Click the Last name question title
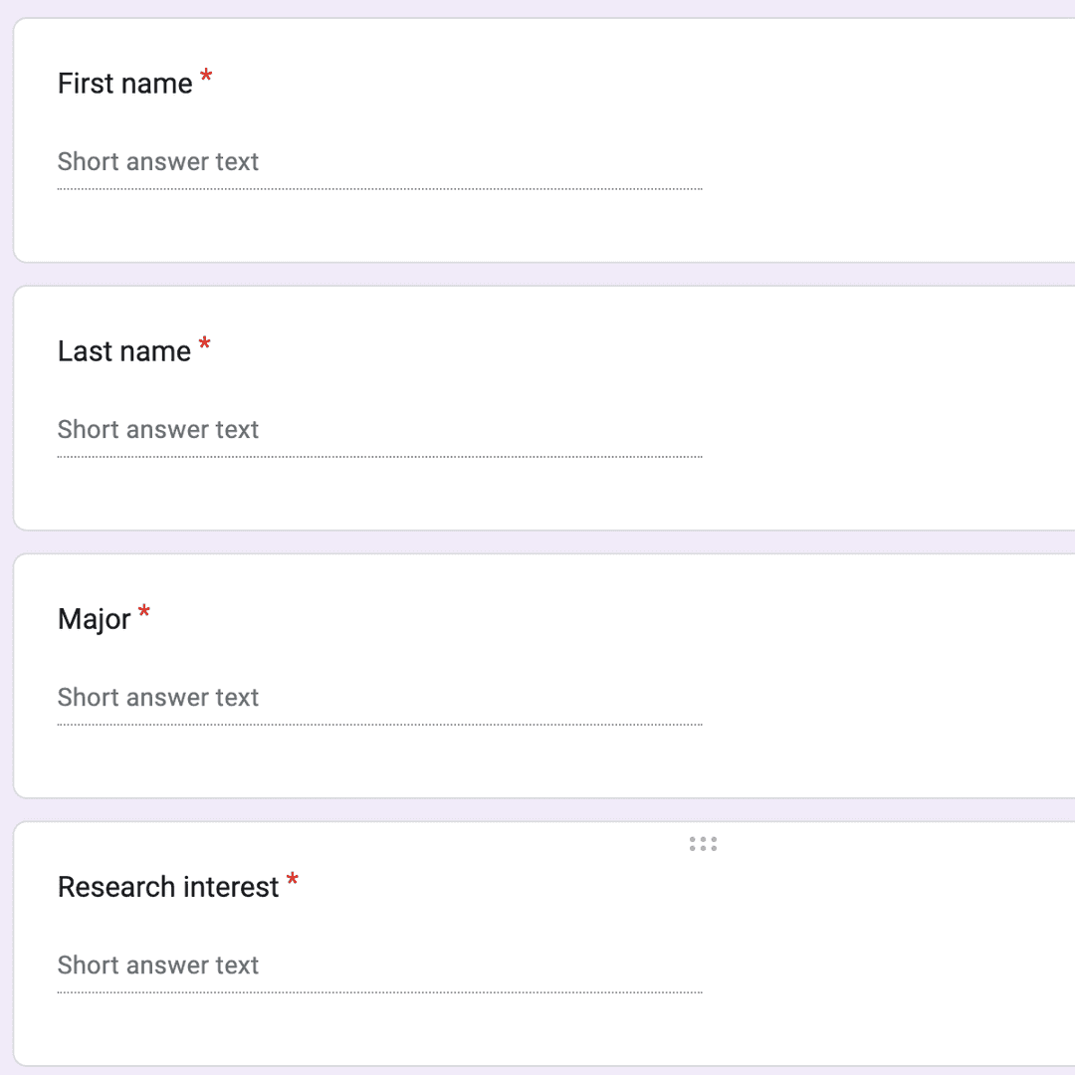Screen dimensions: 1075x1075 click(123, 351)
